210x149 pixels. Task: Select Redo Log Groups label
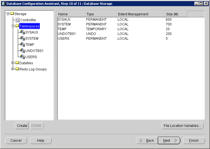click(x=33, y=69)
